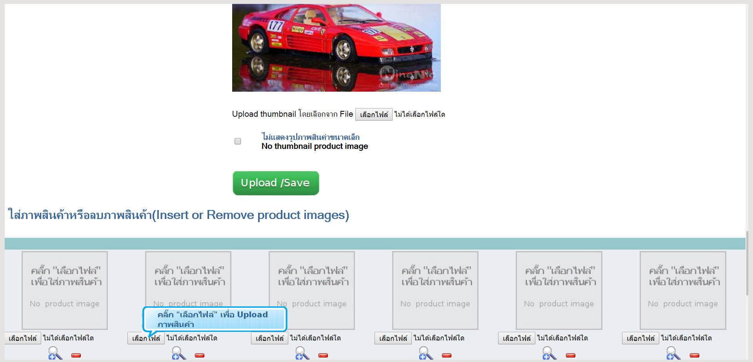
Task: Delete the third product image using red minus
Action: tap(323, 355)
